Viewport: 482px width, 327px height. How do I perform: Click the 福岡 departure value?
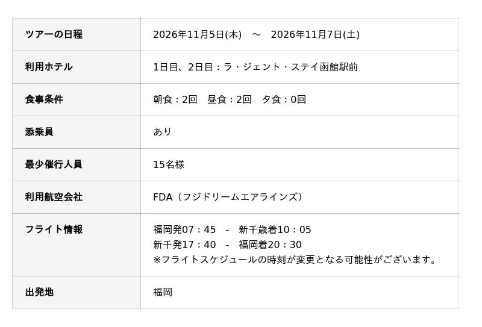point(163,292)
